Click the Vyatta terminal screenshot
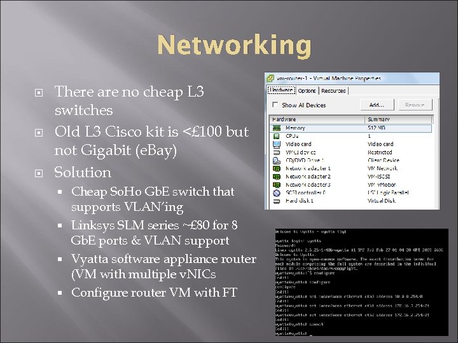The width and height of the screenshot is (458, 343). [x=361, y=282]
